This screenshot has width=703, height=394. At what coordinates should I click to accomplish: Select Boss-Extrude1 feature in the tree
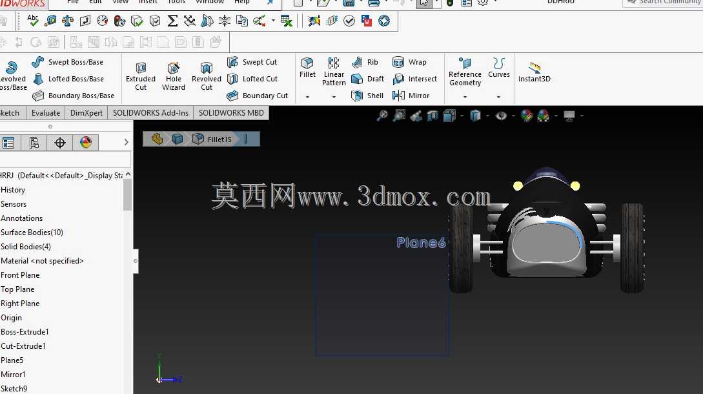click(25, 332)
